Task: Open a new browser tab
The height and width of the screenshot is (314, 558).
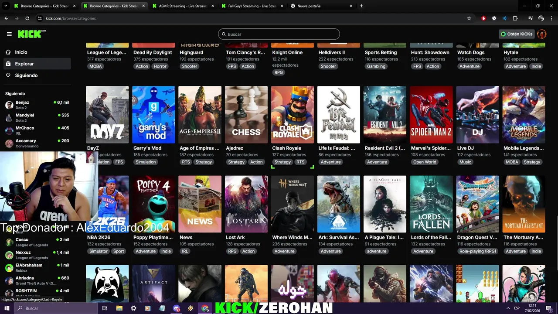Action: pos(361,6)
